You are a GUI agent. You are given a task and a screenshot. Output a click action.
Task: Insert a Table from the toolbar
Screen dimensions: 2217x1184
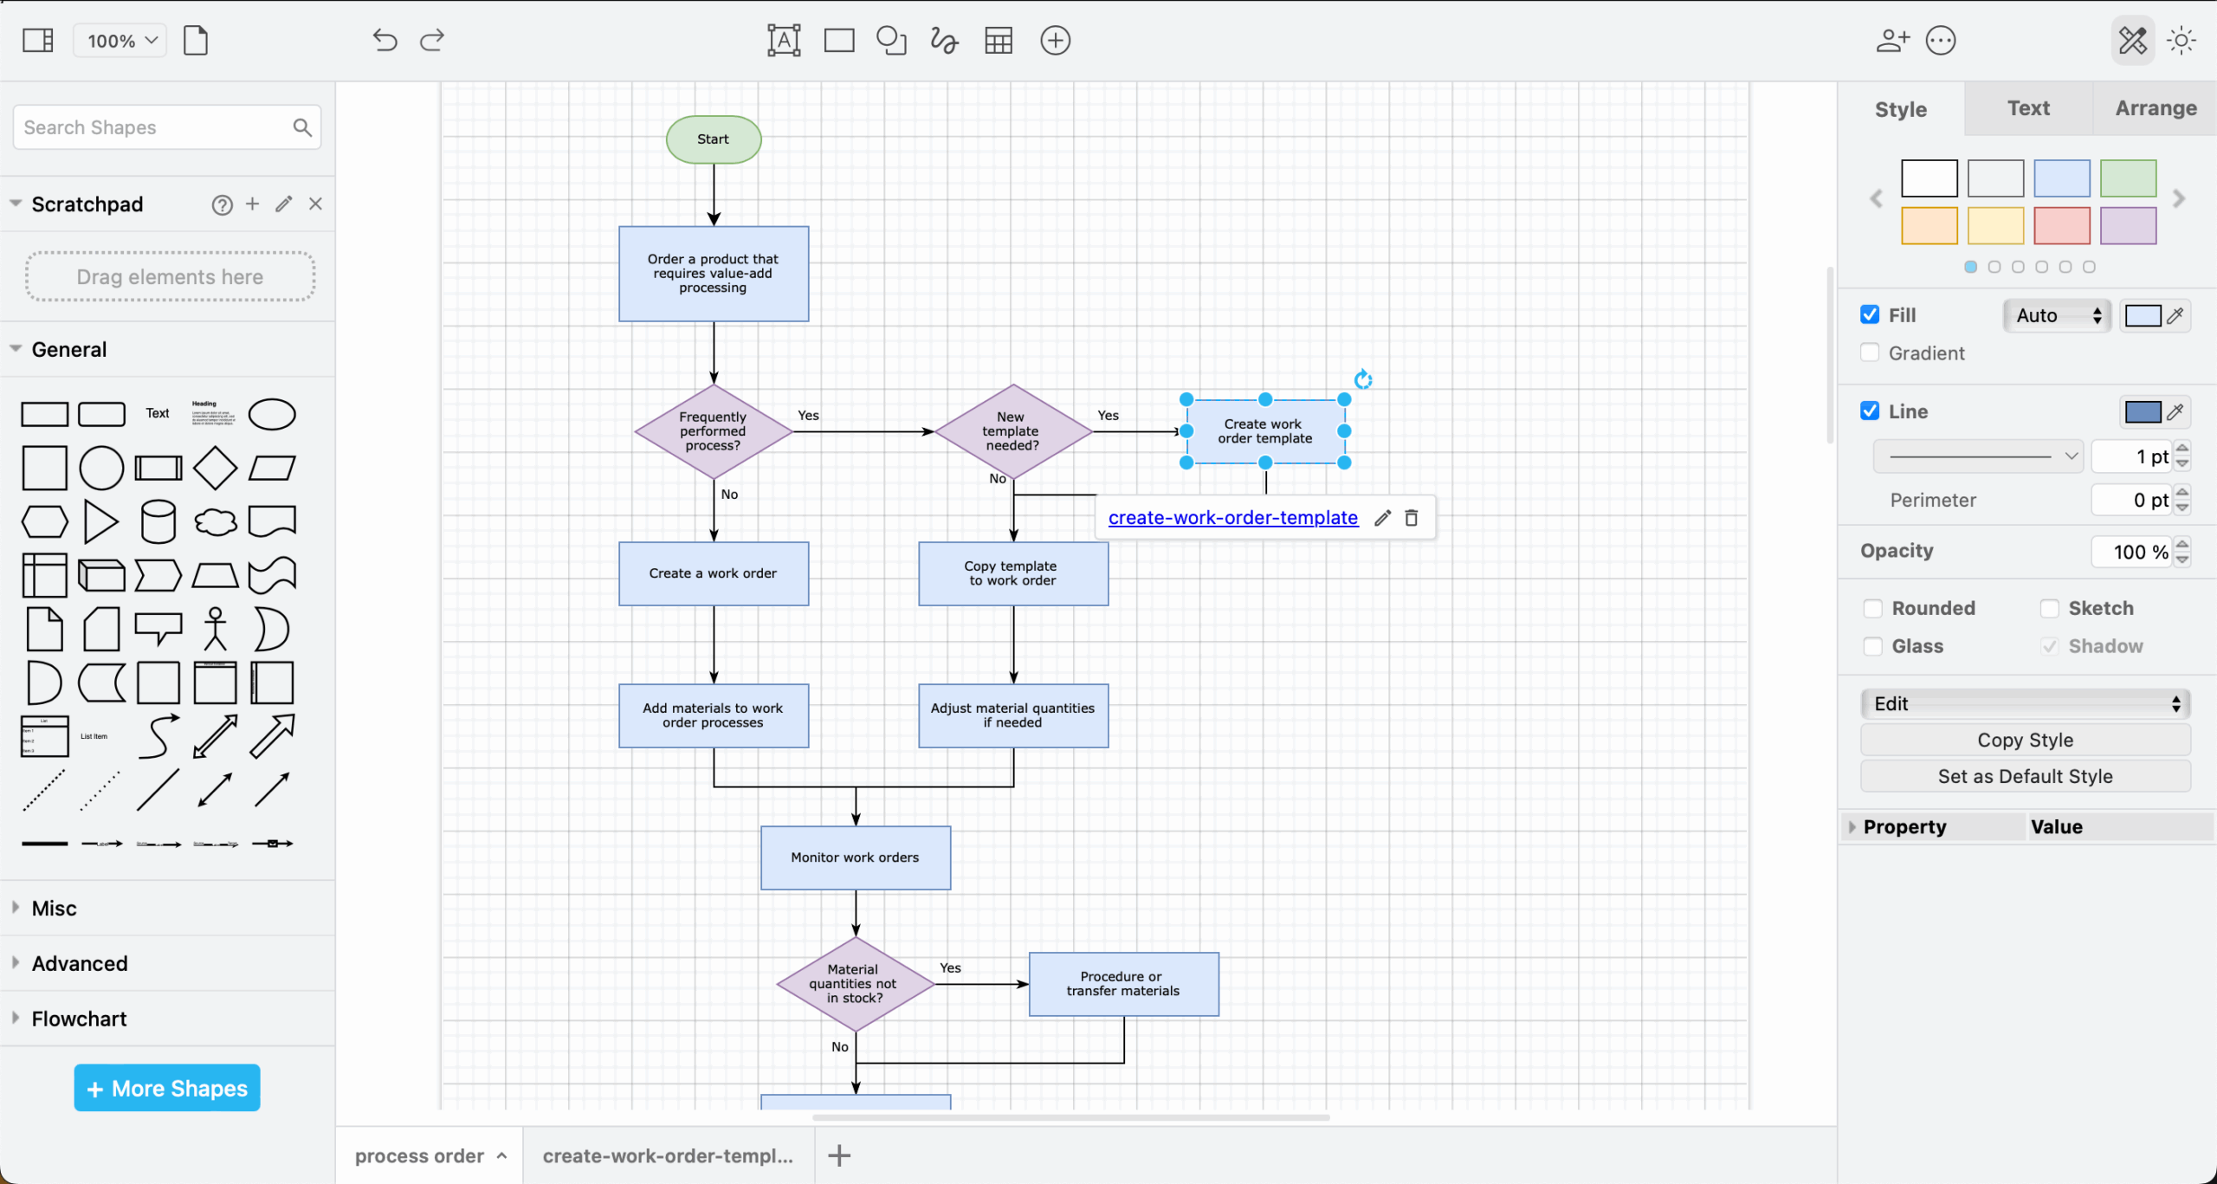click(x=998, y=40)
